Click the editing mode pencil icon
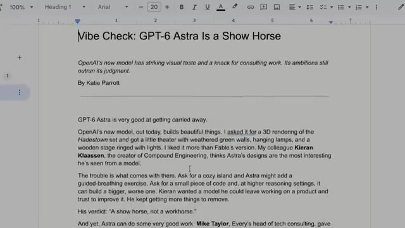The width and height of the screenshot is (405, 228). [x=401, y=7]
